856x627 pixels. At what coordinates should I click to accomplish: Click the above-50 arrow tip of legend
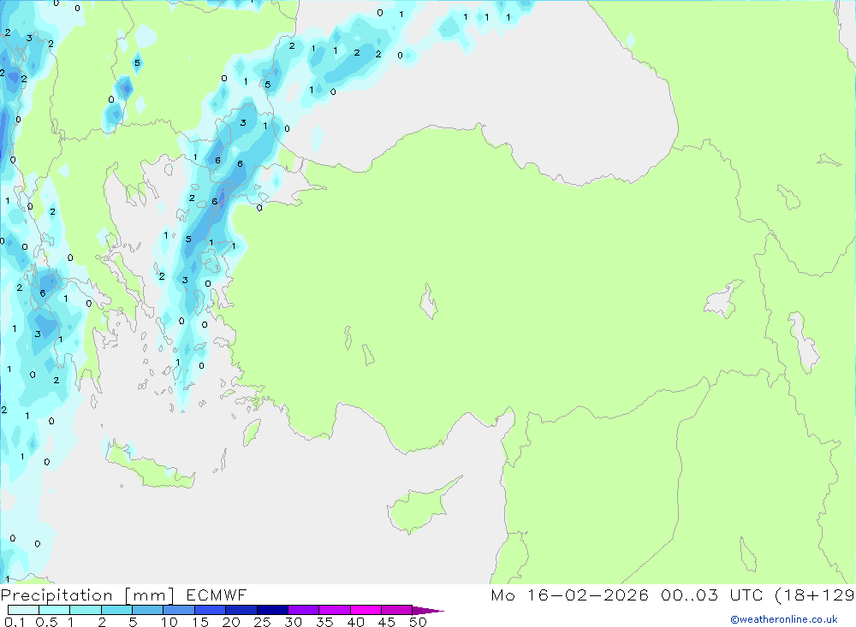point(428,611)
